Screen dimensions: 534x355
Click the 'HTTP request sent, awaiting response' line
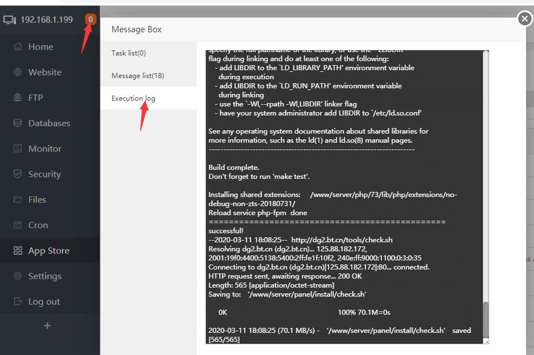click(x=285, y=276)
